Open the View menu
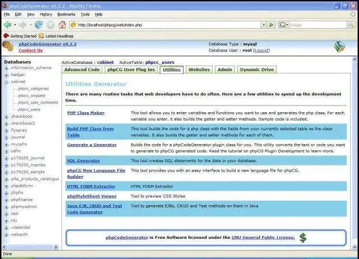 click(x=31, y=15)
